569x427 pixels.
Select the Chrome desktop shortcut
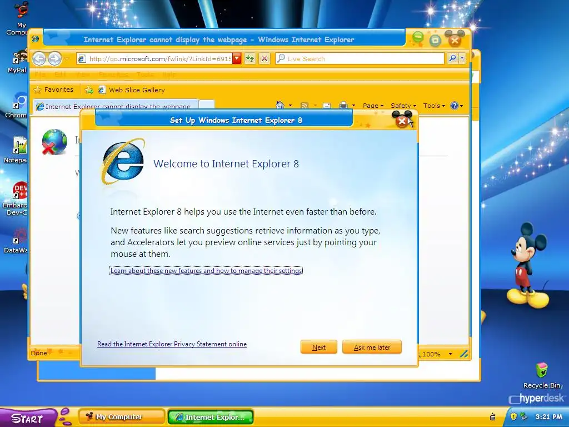point(18,105)
